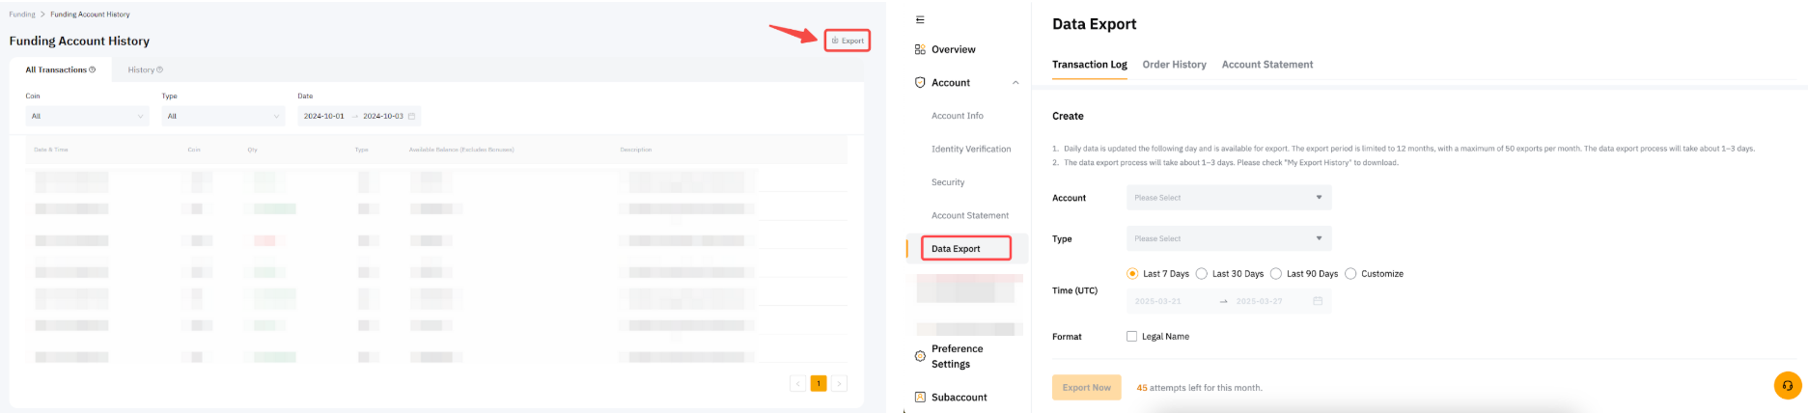Select Data Export in the sidebar

[x=965, y=249]
